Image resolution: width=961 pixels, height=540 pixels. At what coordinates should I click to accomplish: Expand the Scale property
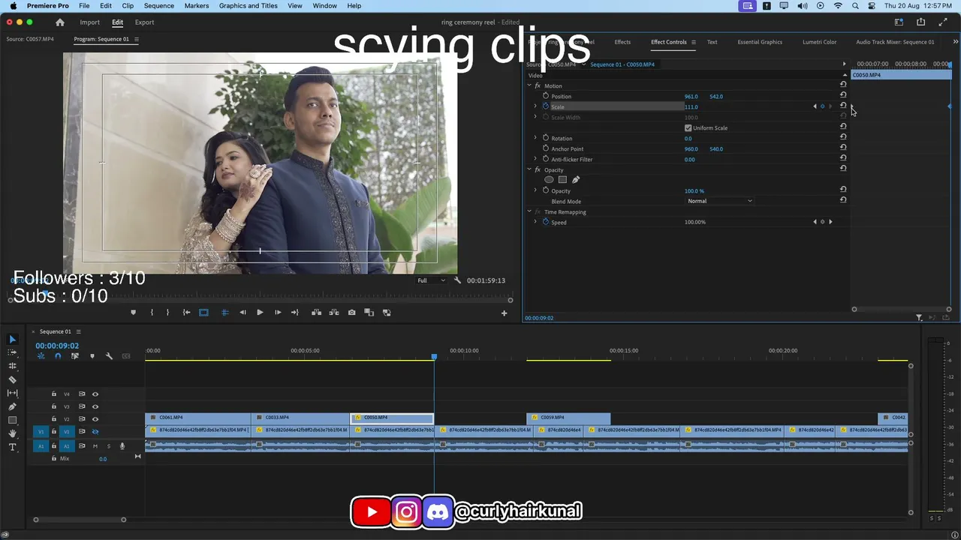[x=535, y=106]
